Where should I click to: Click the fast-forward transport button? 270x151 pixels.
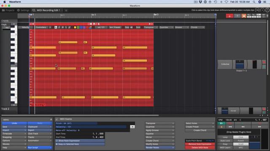click(x=259, y=127)
